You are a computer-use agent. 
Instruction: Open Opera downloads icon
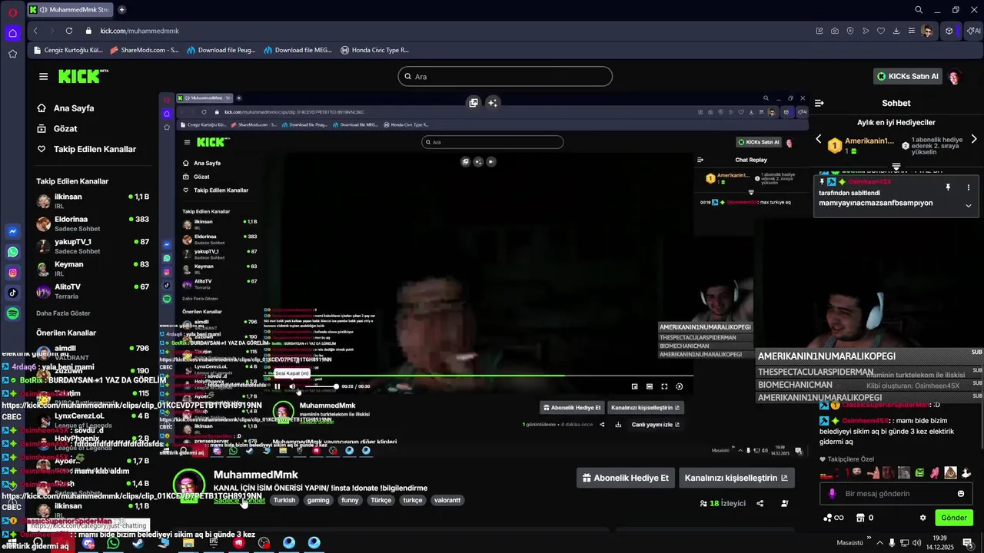click(x=896, y=31)
